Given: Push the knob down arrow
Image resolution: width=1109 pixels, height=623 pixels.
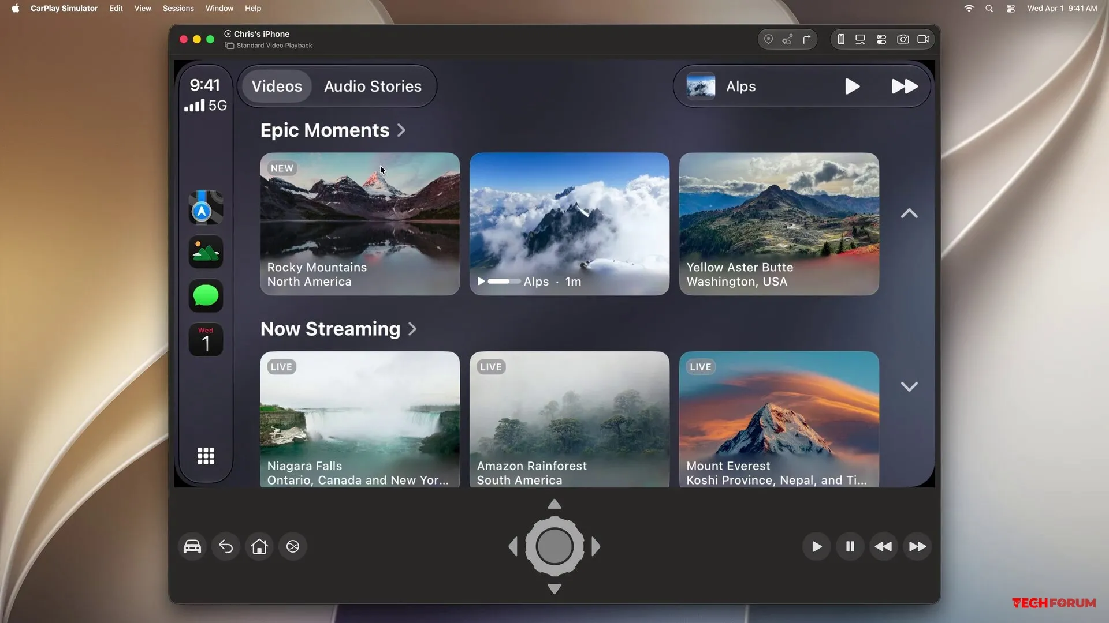Looking at the screenshot, I should 554,589.
